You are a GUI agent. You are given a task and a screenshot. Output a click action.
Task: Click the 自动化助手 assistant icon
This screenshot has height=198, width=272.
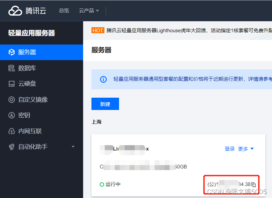(12, 147)
